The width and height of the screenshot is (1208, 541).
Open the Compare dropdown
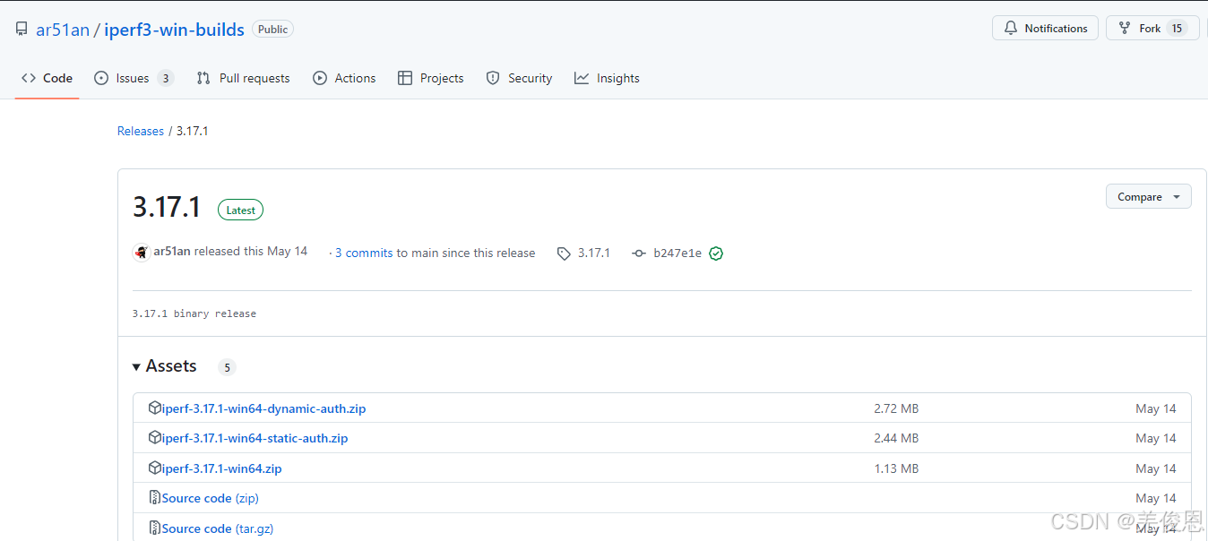[x=1148, y=197]
